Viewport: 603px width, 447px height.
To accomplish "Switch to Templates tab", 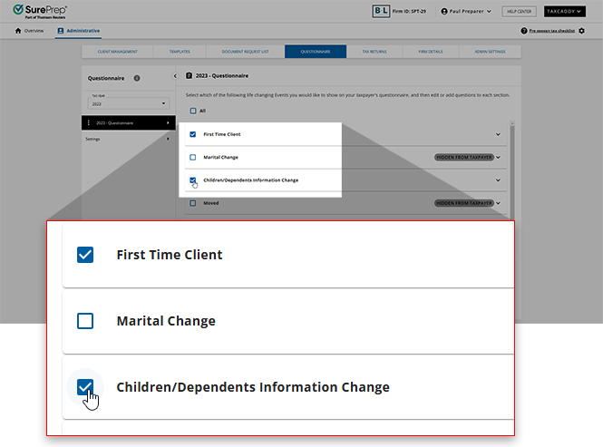I will point(180,52).
